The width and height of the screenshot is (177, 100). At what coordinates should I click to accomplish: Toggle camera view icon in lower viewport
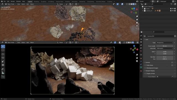pos(137,61)
